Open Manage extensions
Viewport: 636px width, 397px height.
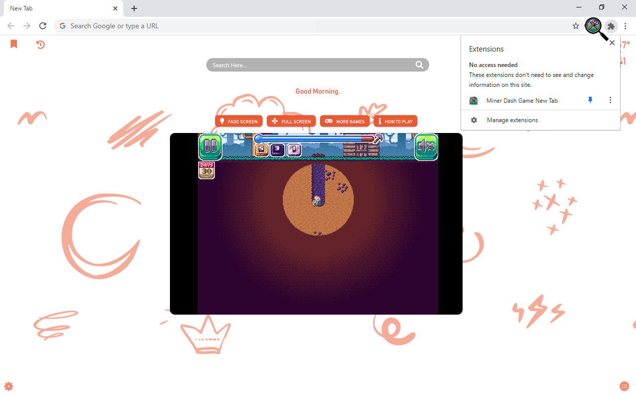tap(540, 120)
